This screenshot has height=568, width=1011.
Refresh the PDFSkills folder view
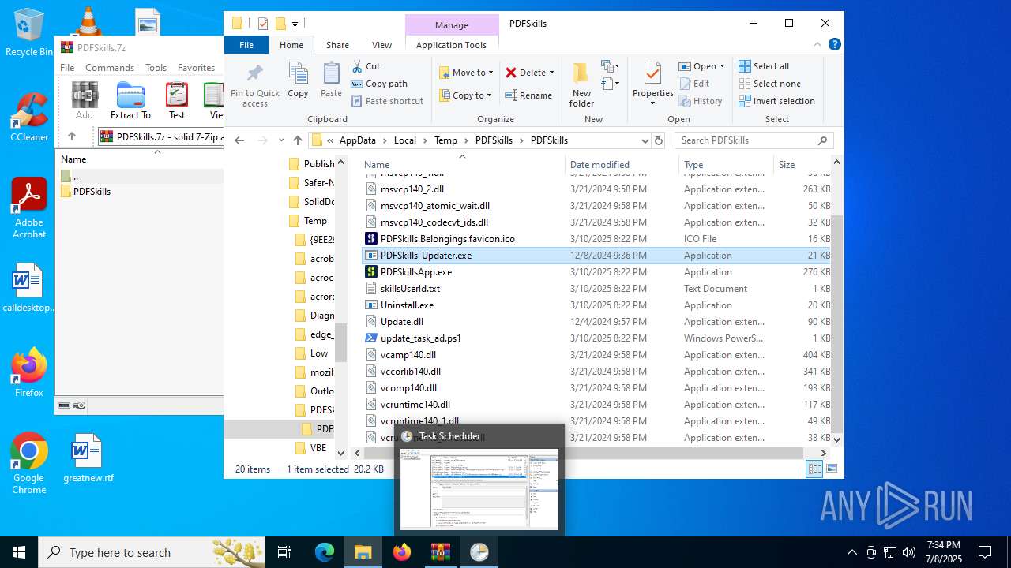click(x=659, y=140)
